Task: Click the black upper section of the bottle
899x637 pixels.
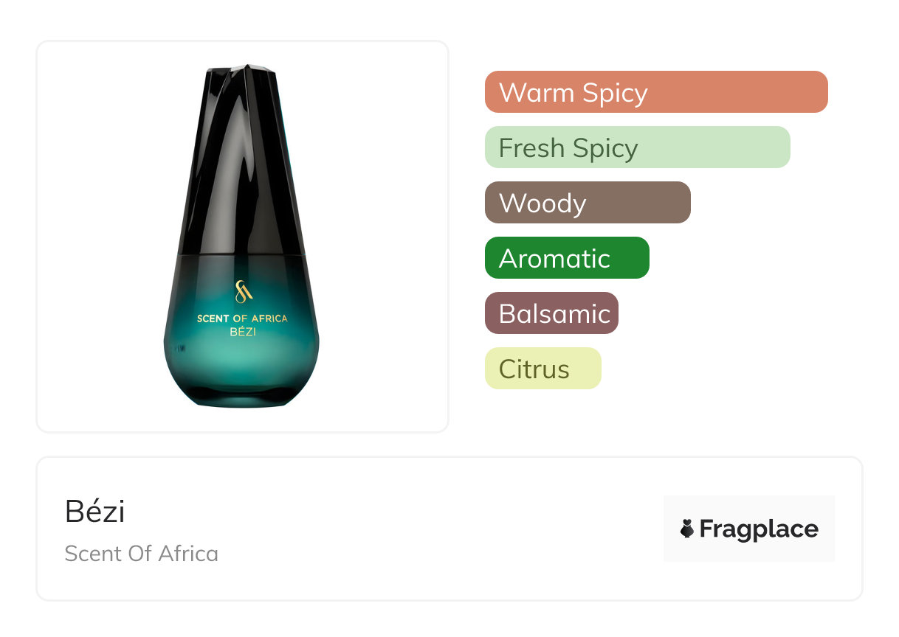Action: point(242,184)
